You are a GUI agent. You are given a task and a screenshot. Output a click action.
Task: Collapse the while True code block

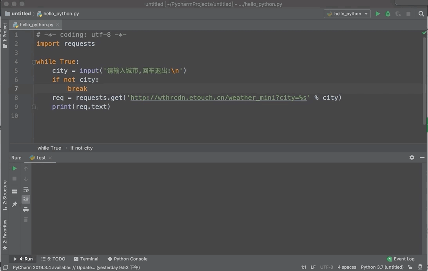click(x=34, y=62)
